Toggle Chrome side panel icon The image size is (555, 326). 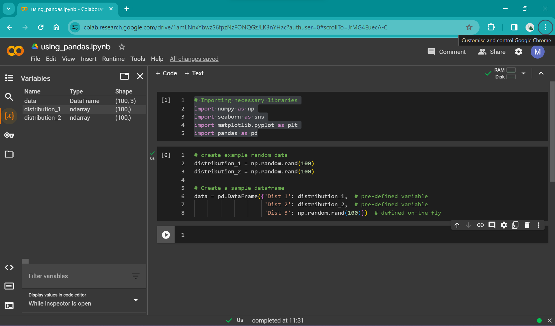click(514, 27)
